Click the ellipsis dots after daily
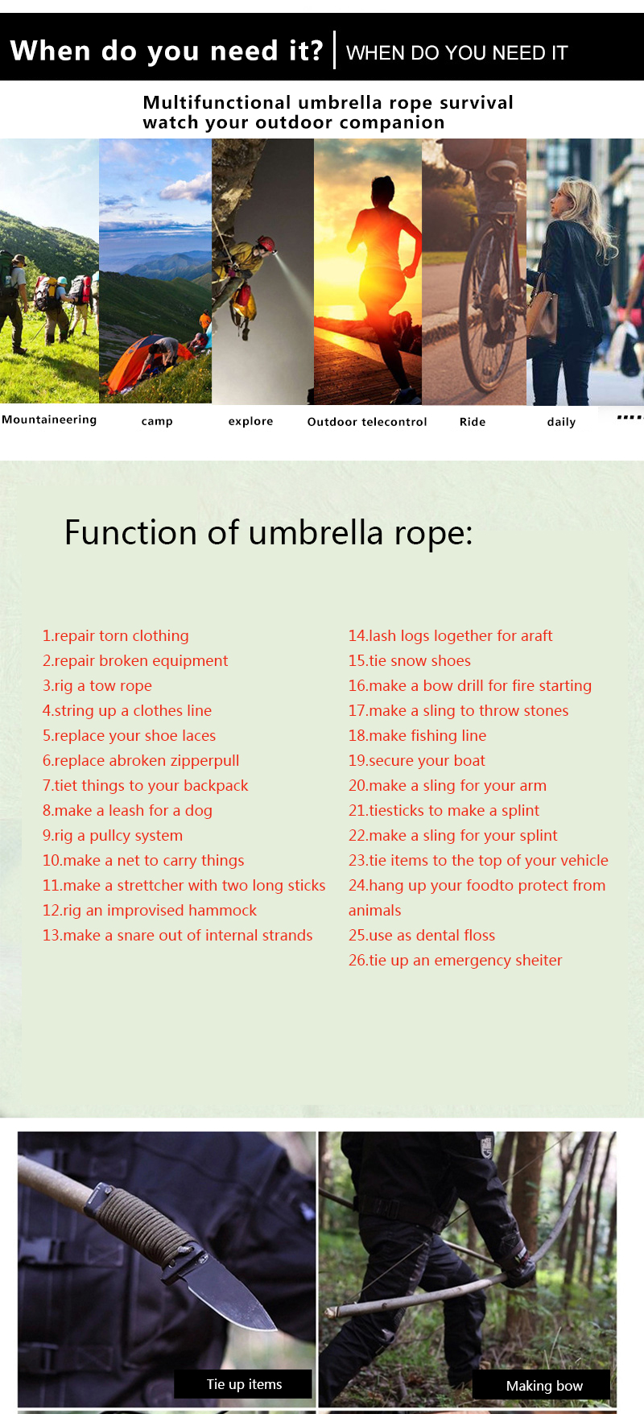The image size is (644, 1414). [630, 417]
